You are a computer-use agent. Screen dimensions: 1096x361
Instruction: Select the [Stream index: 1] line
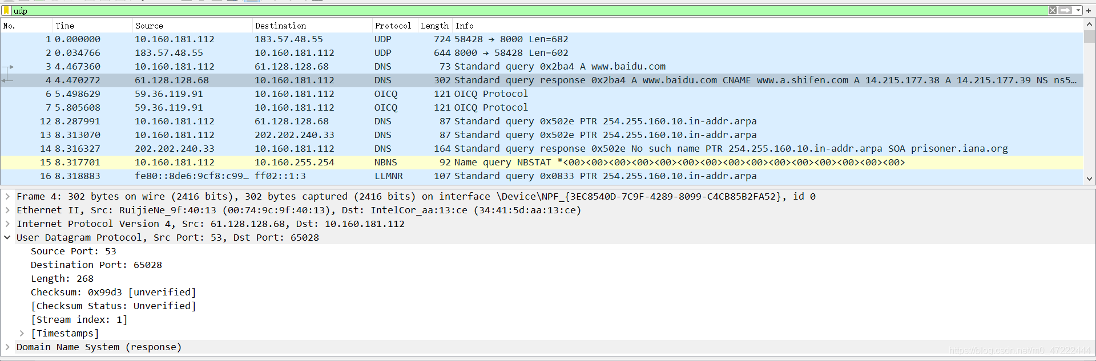[79, 319]
